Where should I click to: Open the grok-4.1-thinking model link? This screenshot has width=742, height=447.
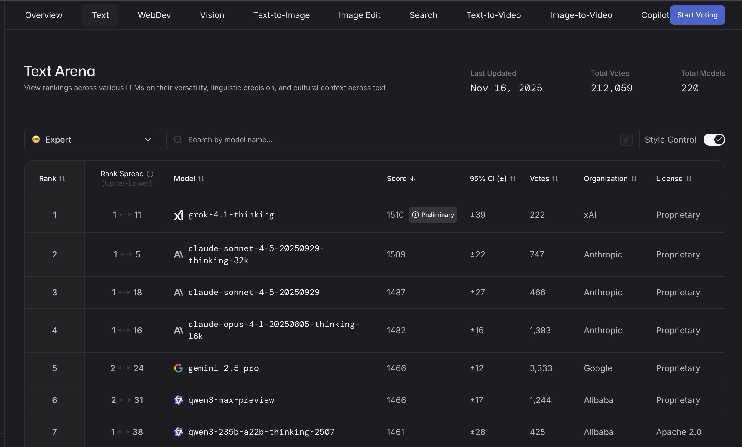pos(231,215)
